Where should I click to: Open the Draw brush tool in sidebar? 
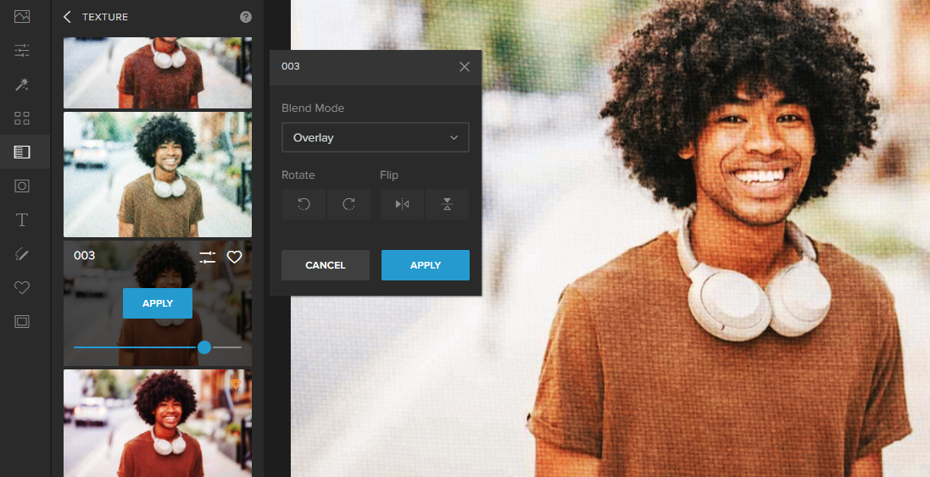click(22, 254)
